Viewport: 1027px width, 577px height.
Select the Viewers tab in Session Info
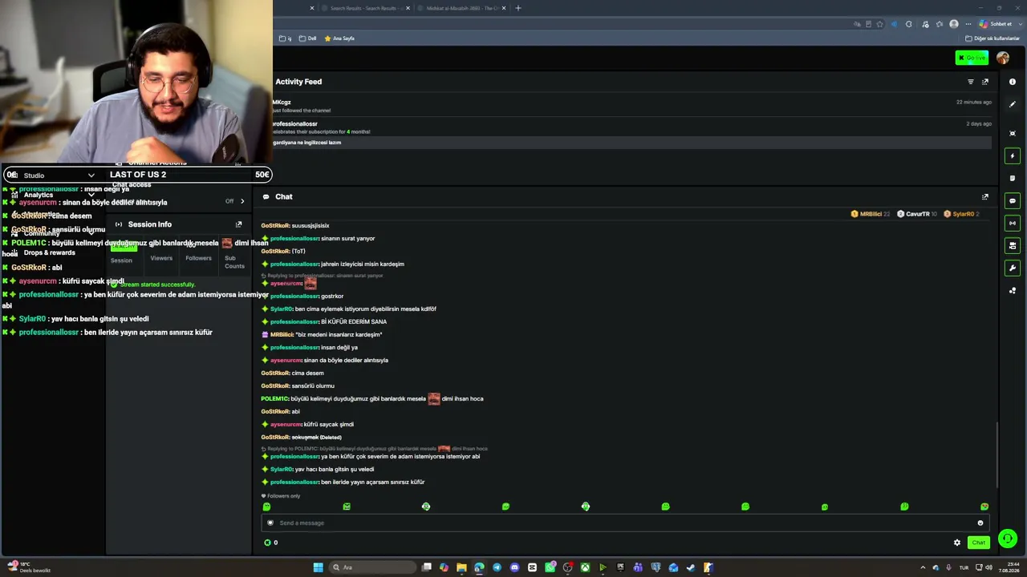pos(161,258)
